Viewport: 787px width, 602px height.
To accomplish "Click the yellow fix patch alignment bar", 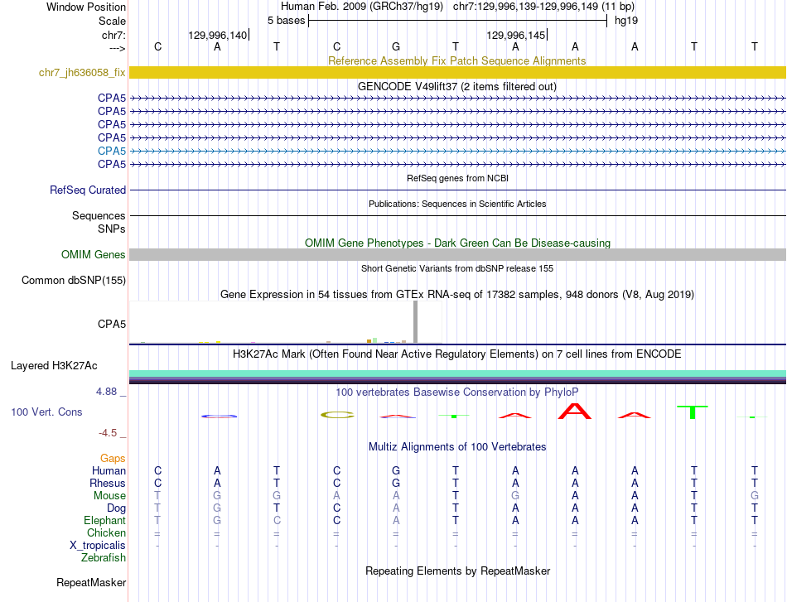I will (x=457, y=73).
